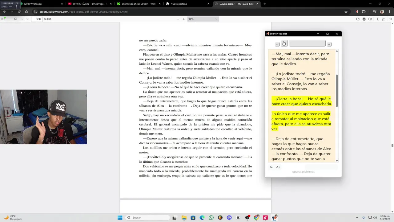
Task: Increase font size with A+ button
Action: point(278,167)
